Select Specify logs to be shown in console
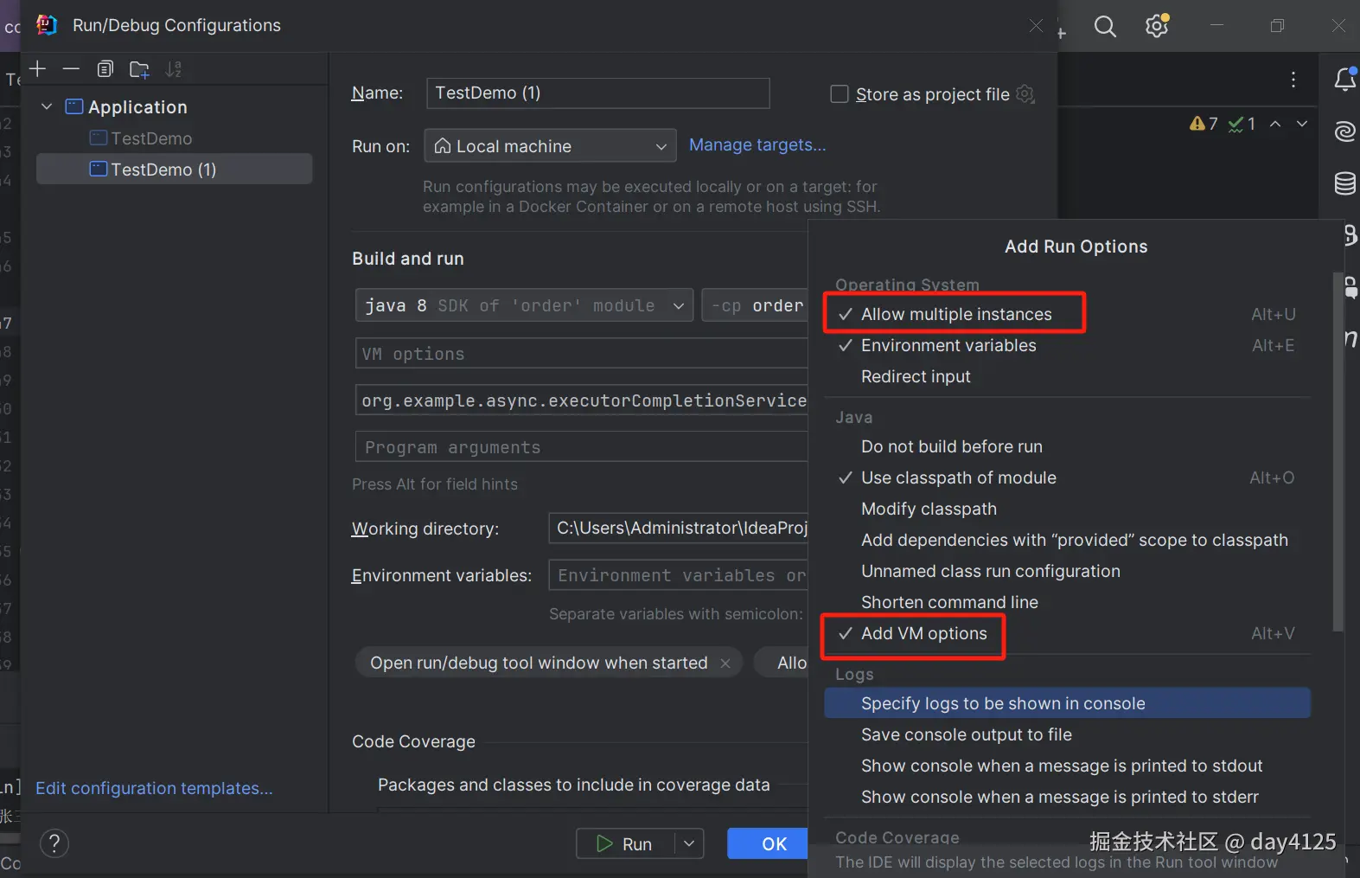Viewport: 1360px width, 878px height. (x=1067, y=703)
